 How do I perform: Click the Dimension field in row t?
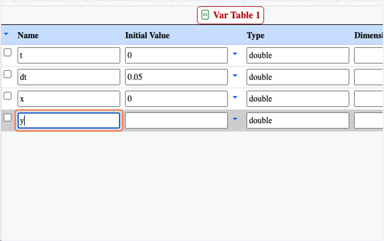pyautogui.click(x=369, y=56)
